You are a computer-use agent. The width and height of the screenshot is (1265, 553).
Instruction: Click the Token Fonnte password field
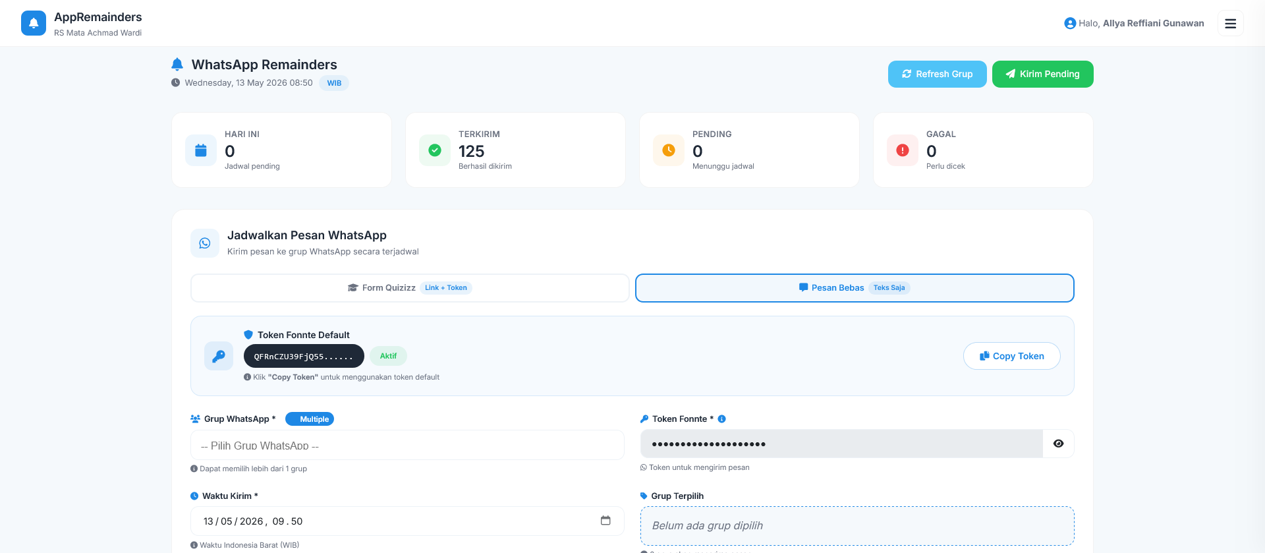pos(841,444)
